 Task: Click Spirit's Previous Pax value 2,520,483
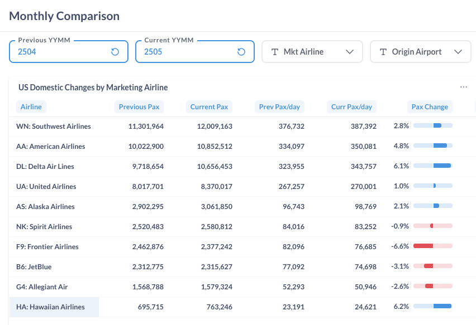pos(148,226)
